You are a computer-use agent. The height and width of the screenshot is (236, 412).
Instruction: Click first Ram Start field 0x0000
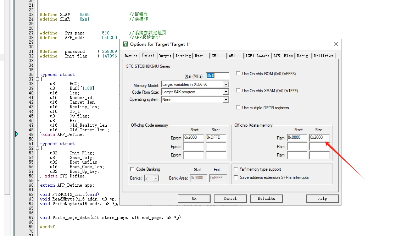pyautogui.click(x=297, y=137)
